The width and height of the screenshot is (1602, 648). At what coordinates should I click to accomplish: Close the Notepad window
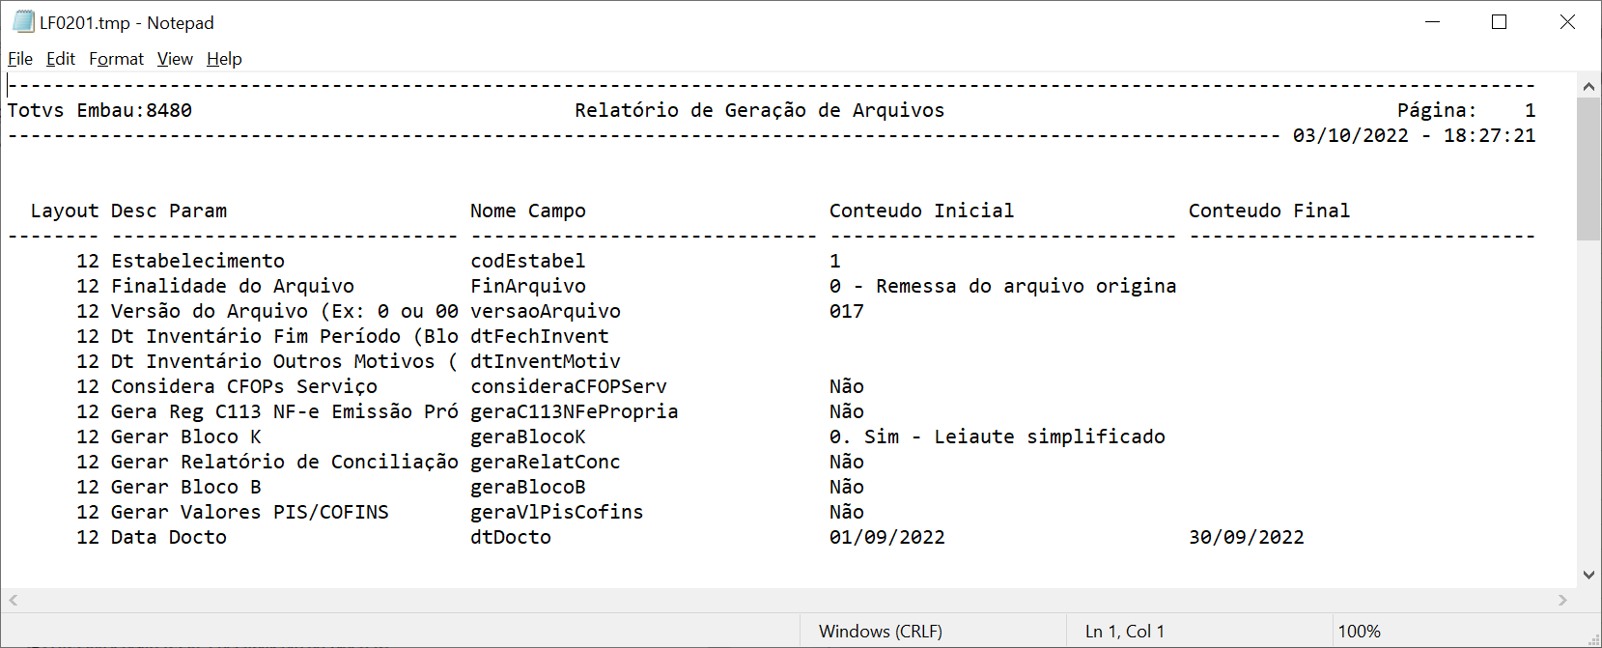1567,22
